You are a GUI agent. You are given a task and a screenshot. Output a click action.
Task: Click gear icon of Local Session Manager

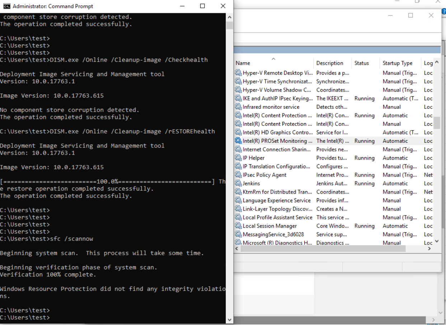click(238, 226)
